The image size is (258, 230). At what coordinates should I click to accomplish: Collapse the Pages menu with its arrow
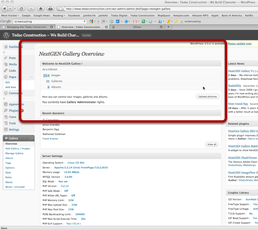32,77
